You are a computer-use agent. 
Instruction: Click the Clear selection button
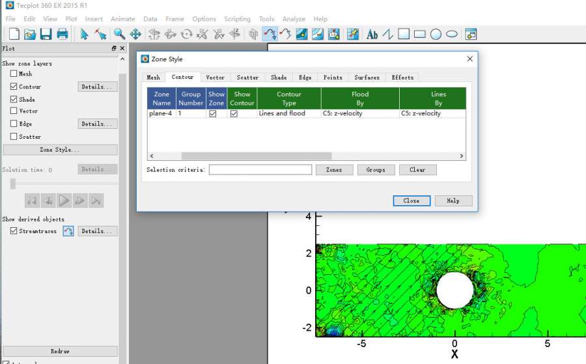[x=417, y=170]
